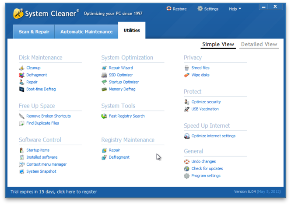Click the trial expires register link
The image size is (291, 205).
coord(54,191)
